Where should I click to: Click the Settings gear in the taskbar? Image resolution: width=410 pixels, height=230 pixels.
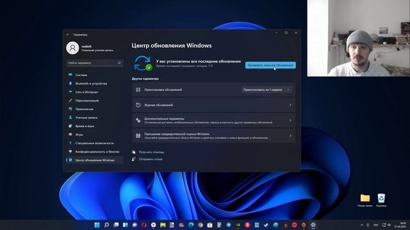[x=313, y=225]
